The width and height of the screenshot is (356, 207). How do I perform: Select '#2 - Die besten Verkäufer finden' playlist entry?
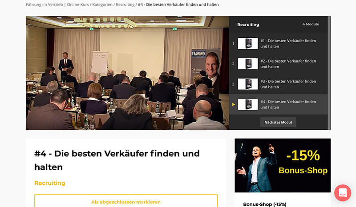click(278, 64)
